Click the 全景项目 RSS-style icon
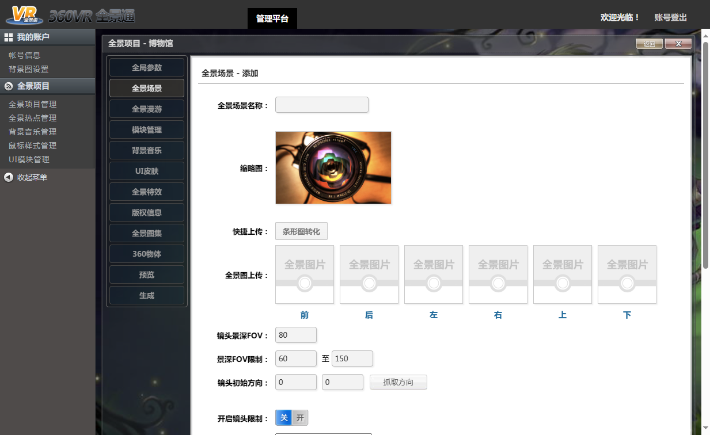 pos(9,86)
